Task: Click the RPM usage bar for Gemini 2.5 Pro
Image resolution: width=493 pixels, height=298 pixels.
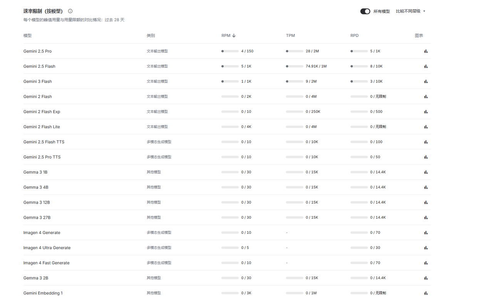Action: [230, 51]
